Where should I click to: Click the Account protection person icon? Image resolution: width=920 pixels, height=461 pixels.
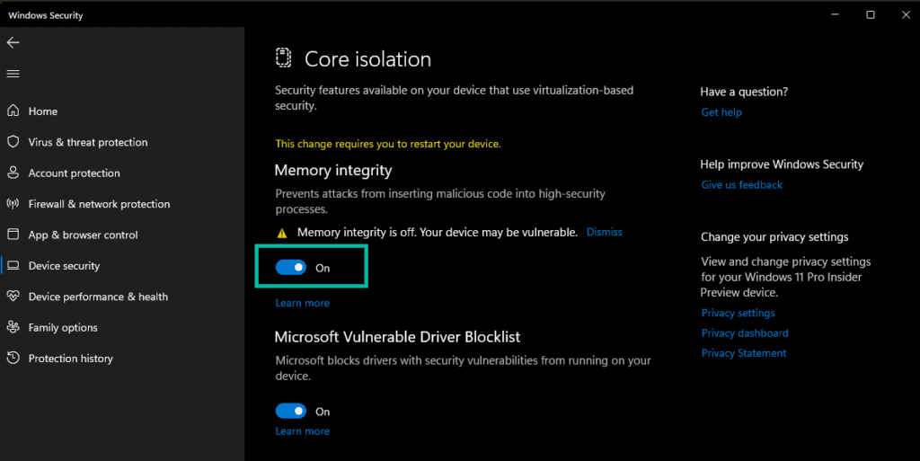coord(13,173)
